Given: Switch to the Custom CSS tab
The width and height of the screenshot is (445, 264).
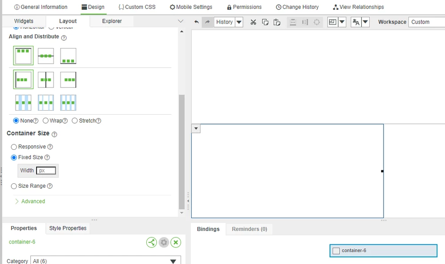Looking at the screenshot, I should [x=136, y=7].
